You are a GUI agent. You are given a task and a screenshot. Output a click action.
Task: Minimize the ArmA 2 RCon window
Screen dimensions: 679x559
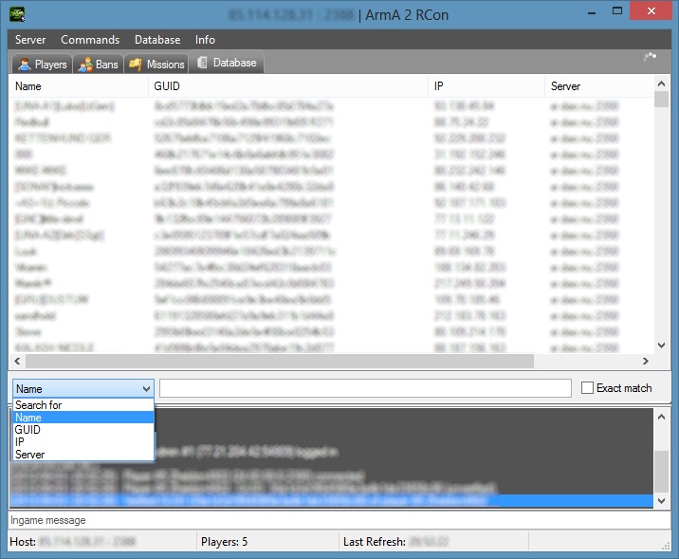592,11
